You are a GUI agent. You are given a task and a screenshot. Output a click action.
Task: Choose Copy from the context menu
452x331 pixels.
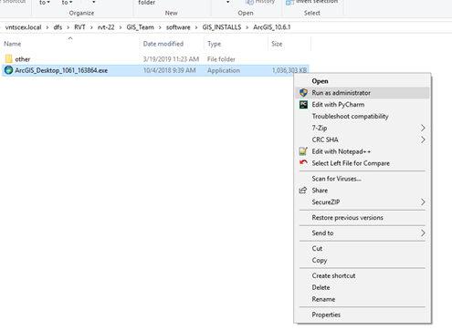[x=363, y=260]
